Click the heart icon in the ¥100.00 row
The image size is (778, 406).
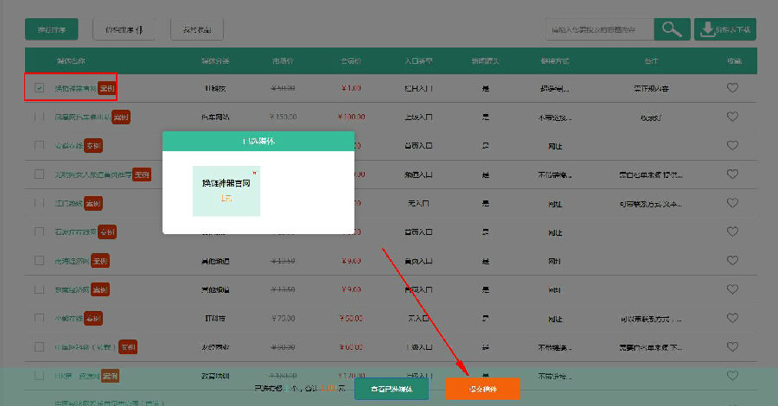coord(732,117)
